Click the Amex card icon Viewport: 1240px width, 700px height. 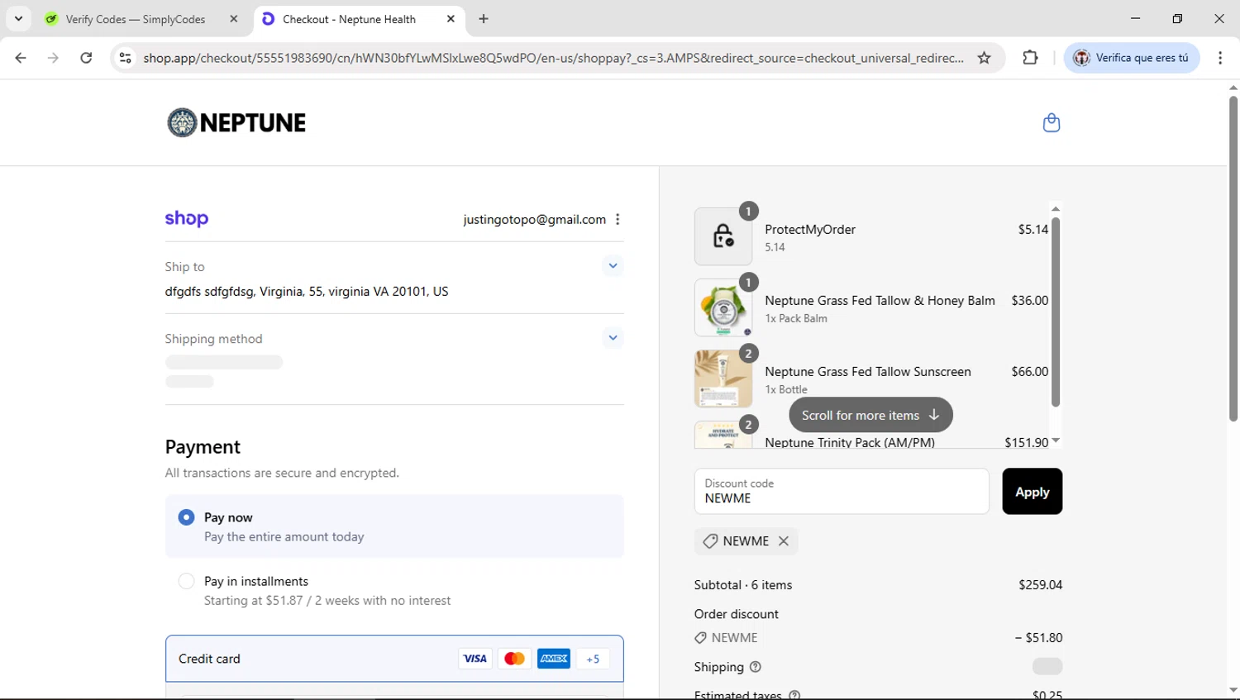coord(554,659)
